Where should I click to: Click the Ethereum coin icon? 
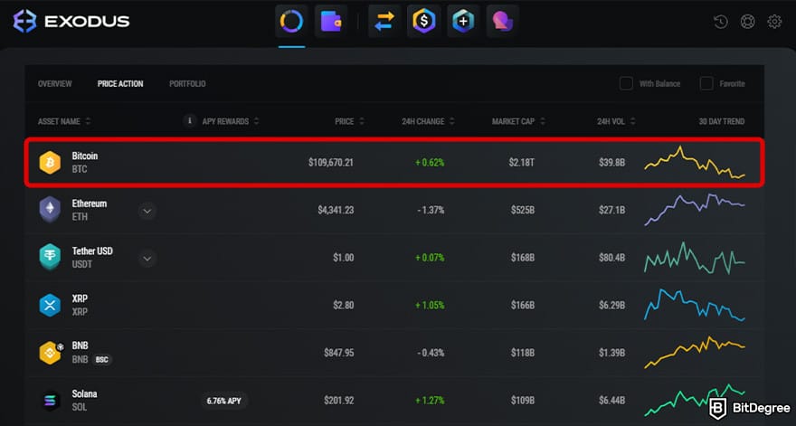[50, 210]
